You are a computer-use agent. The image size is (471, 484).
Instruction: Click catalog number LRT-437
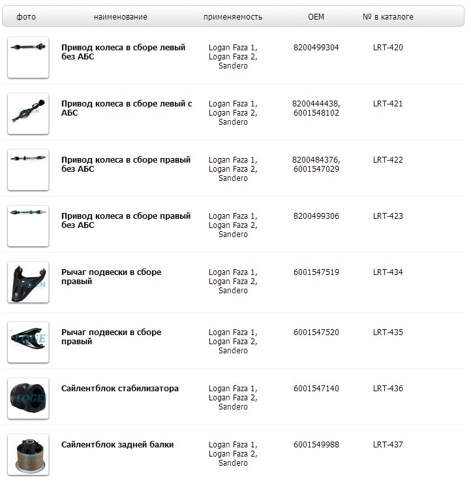[x=388, y=445]
